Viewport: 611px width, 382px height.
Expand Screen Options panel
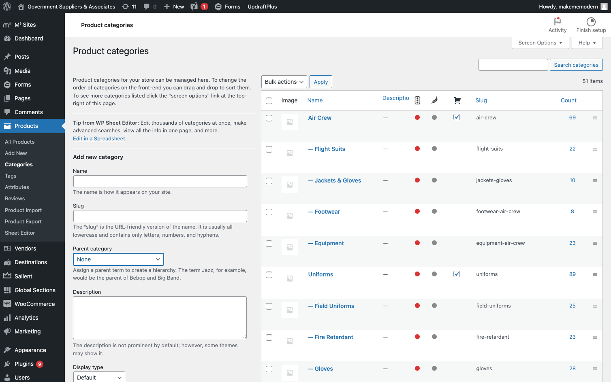tap(540, 43)
